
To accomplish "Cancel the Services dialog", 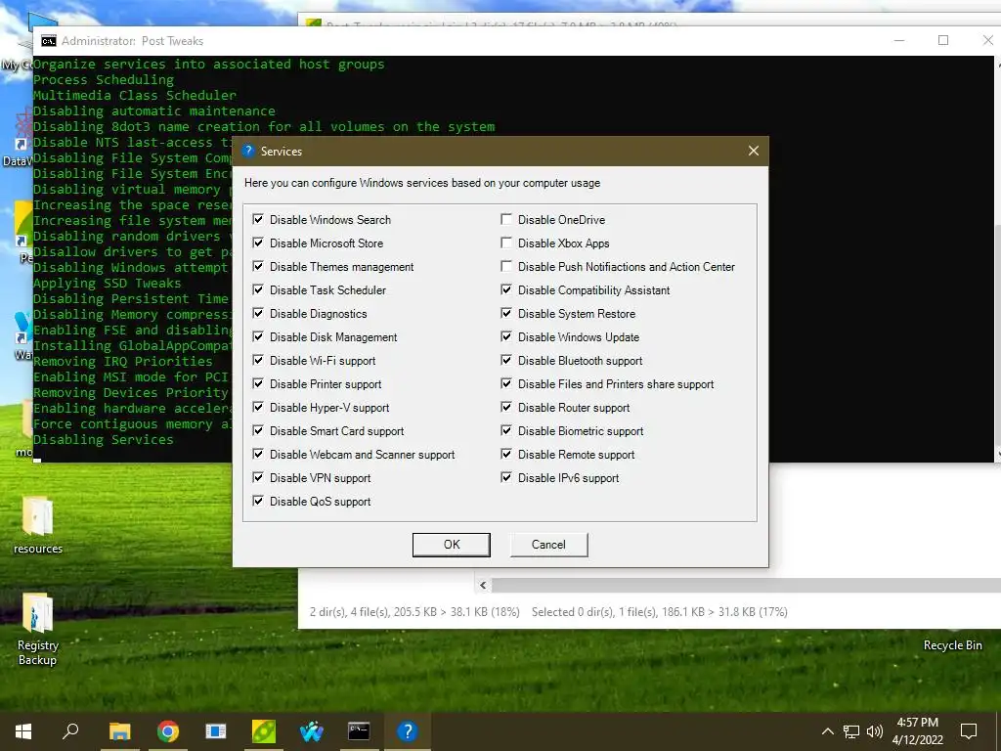I will [x=548, y=545].
